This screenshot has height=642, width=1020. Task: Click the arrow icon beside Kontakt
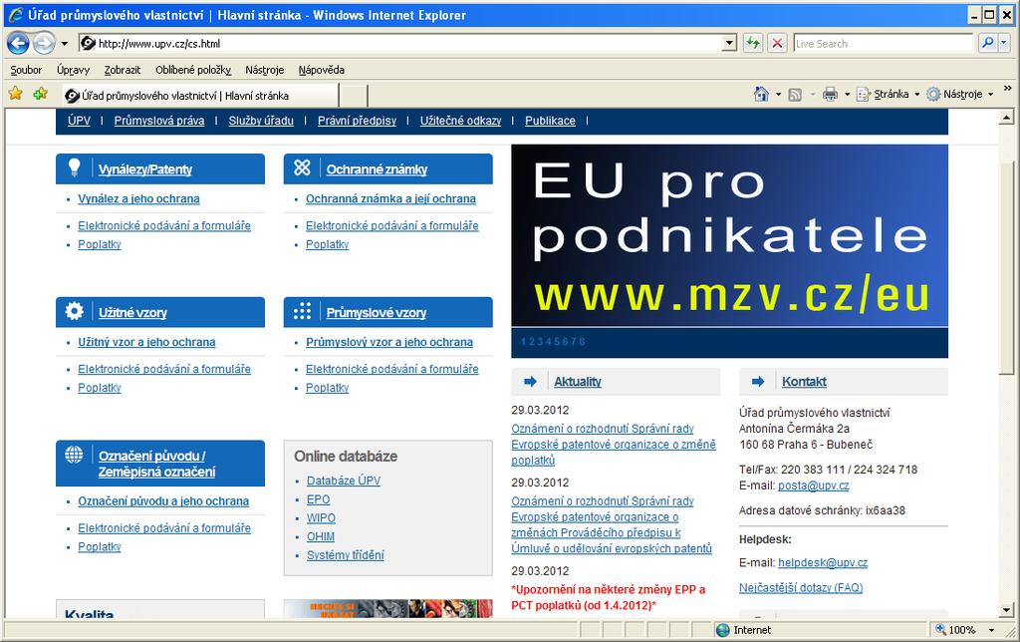point(758,382)
